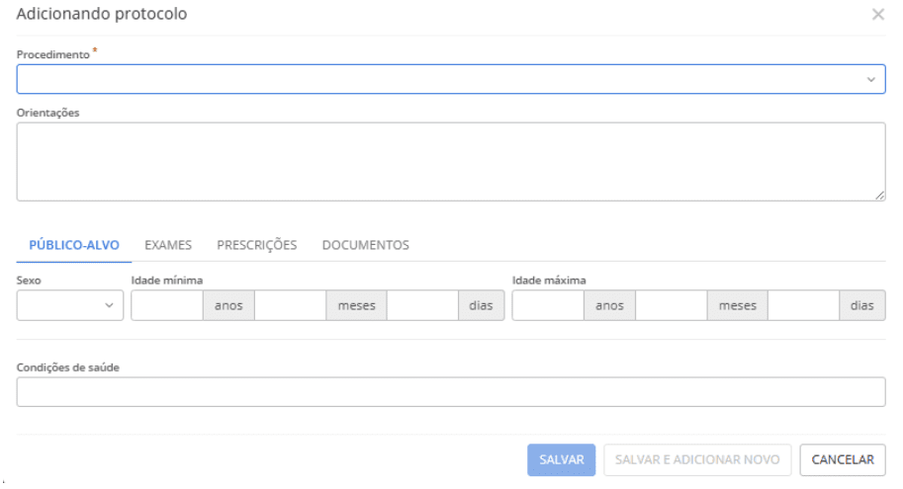Focus the Idade mínima anos field

click(167, 306)
